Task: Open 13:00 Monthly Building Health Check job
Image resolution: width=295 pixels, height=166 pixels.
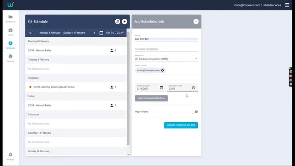Action: (x=76, y=87)
